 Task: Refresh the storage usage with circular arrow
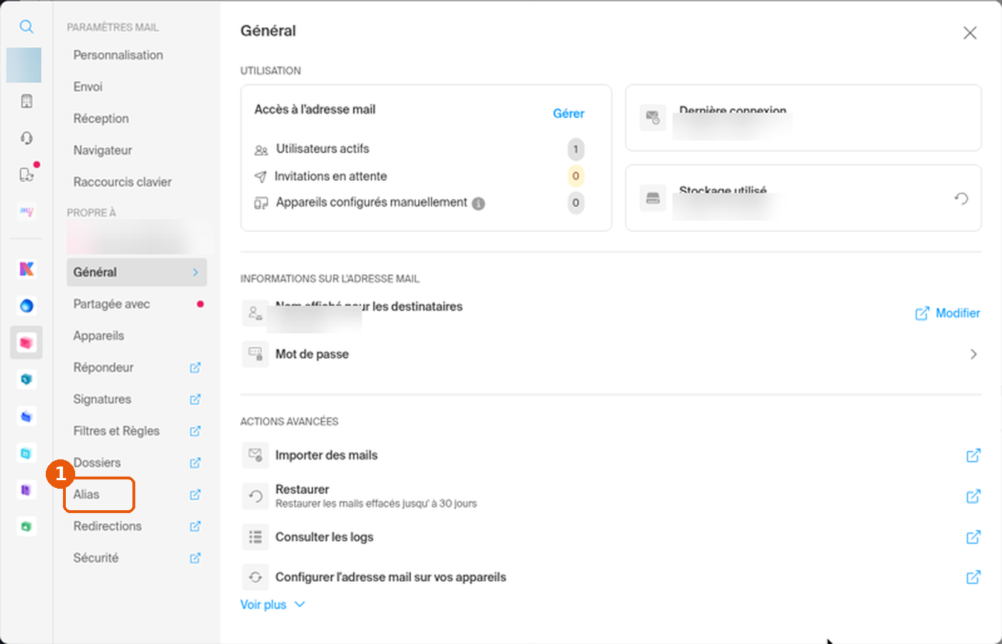[961, 198]
